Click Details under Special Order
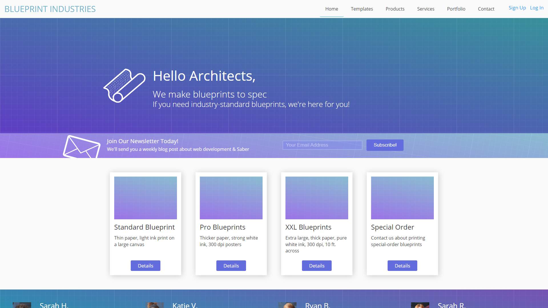548x308 pixels. coord(402,266)
